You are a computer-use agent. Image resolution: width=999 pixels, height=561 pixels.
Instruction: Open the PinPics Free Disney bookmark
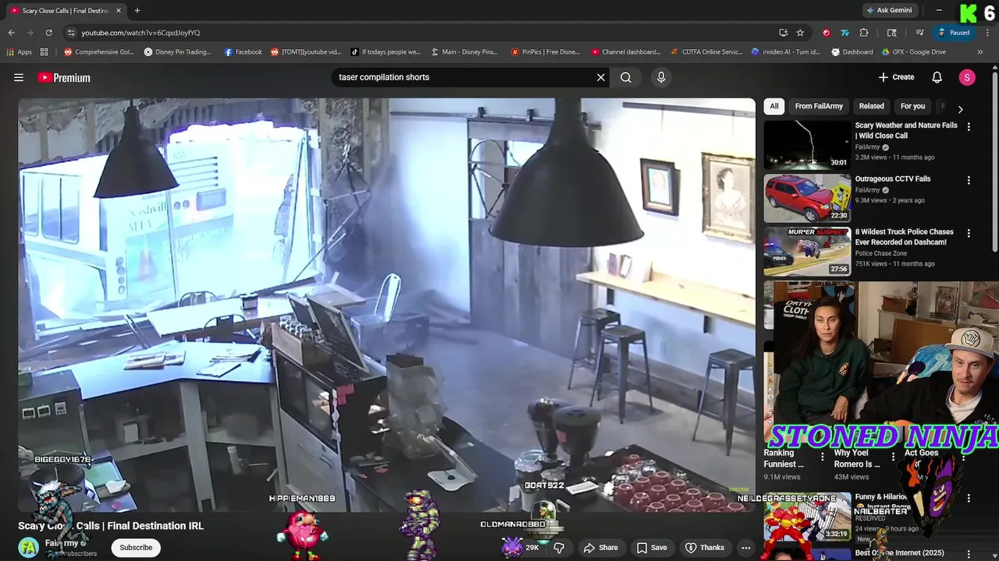point(545,52)
